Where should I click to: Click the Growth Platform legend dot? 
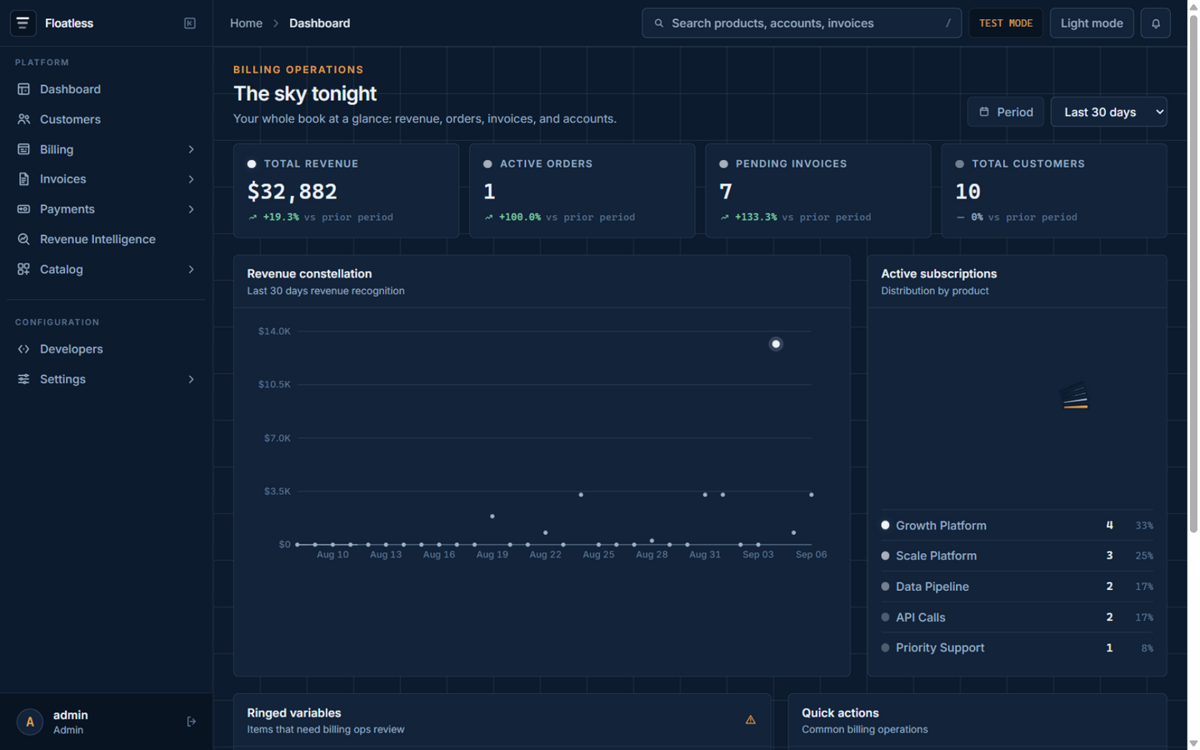point(885,525)
